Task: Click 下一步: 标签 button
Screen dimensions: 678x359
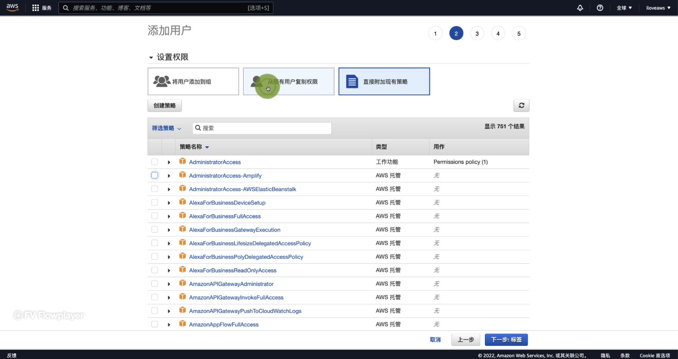Action: click(x=506, y=339)
